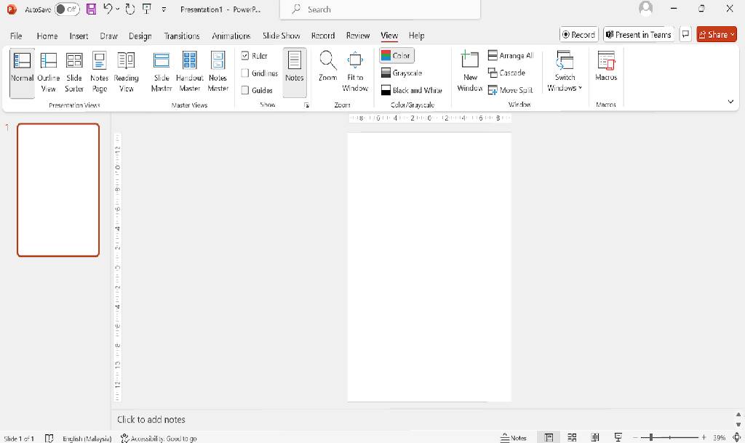Open the Undo history dropdown arrow
Viewport: 745px width, 443px height.
(x=117, y=9)
